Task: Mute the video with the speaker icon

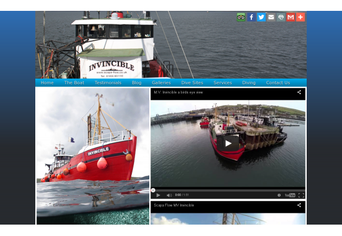Action: 169,195
